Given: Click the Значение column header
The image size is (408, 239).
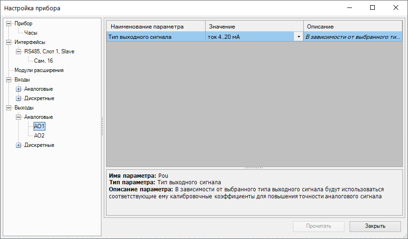Looking at the screenshot, I should [254, 27].
